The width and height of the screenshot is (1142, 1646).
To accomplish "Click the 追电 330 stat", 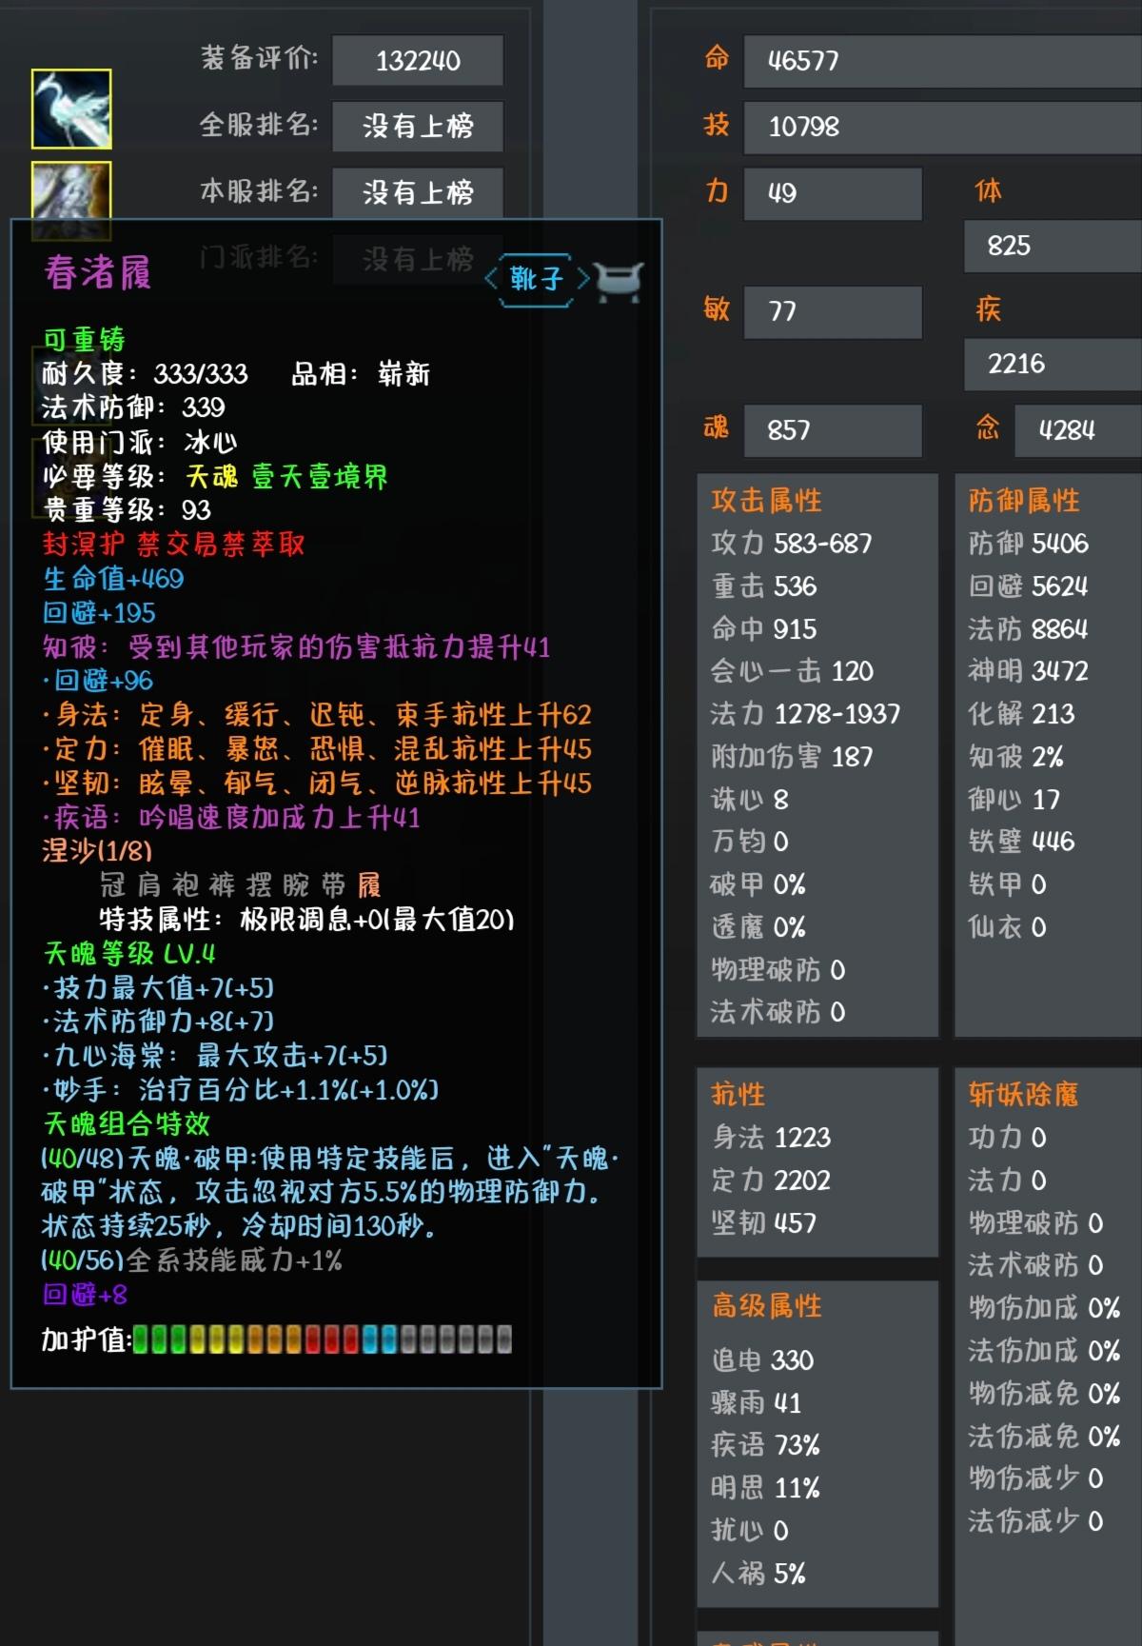I will point(762,1360).
